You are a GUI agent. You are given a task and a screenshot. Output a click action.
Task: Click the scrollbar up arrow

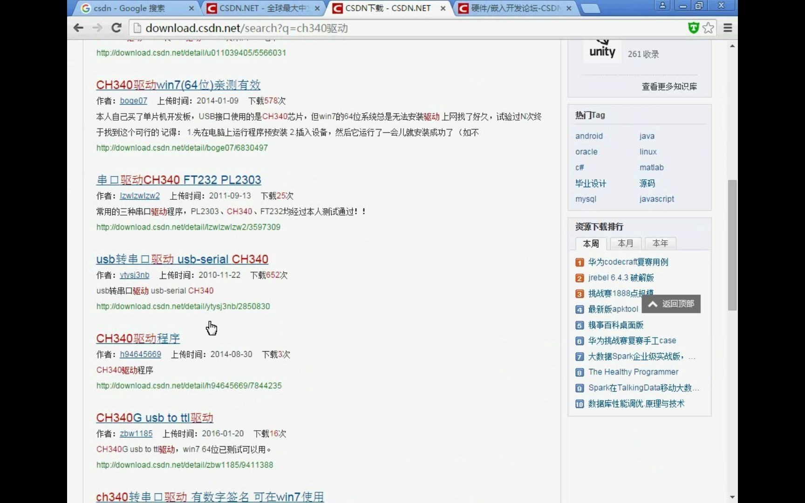(732, 46)
